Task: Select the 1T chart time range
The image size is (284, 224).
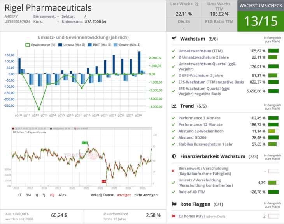Action: tap(19, 195)
